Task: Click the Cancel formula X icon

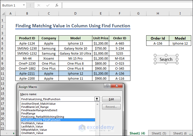Action: point(39,5)
